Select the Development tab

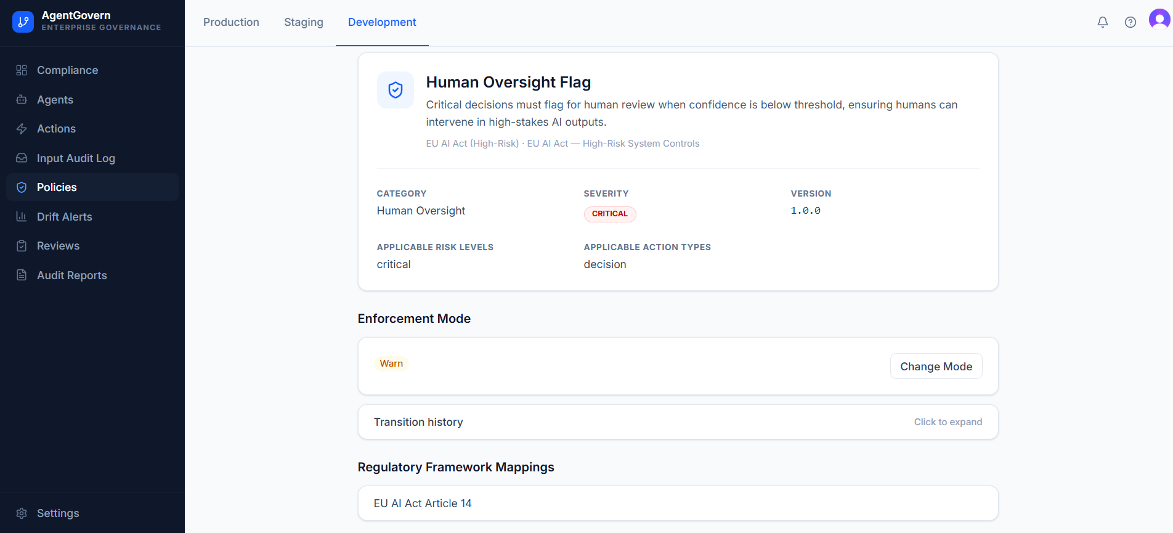coord(382,22)
